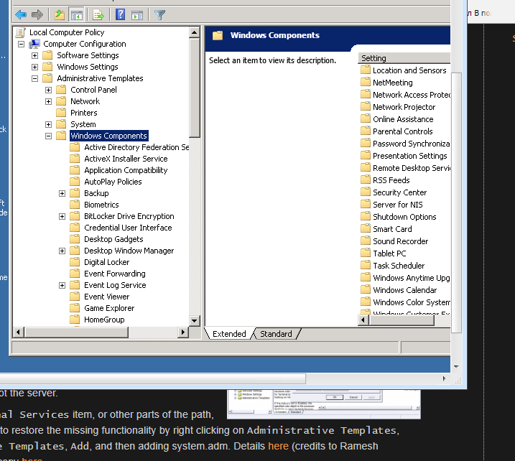Click the tree pane scroll-down arrow
Viewport: 515px width, 461px height.
(x=195, y=320)
